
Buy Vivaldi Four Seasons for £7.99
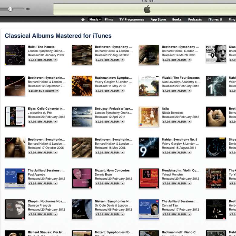coord(175,91)
